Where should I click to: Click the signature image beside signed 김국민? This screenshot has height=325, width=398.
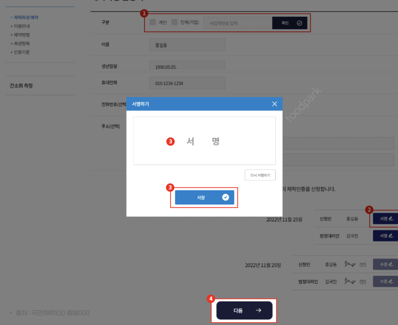[350, 281]
